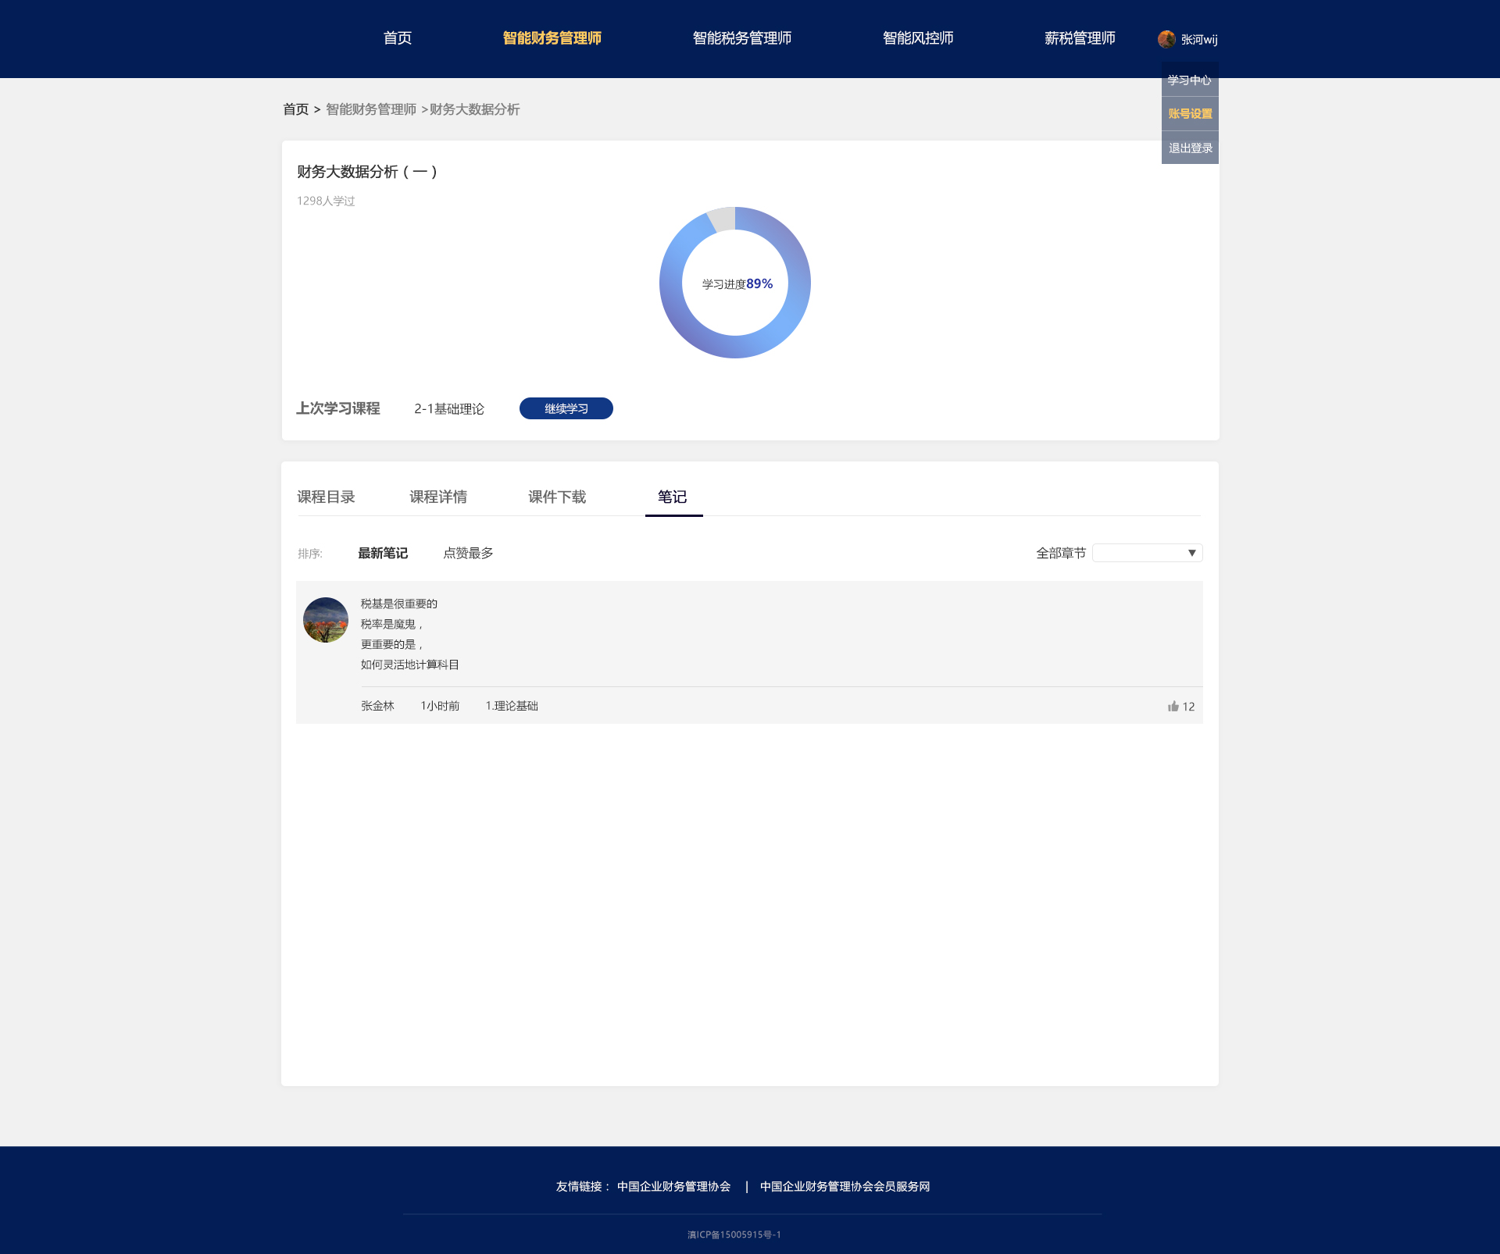This screenshot has height=1254, width=1500.
Task: Click the 89% learning progress ring
Action: tap(735, 283)
